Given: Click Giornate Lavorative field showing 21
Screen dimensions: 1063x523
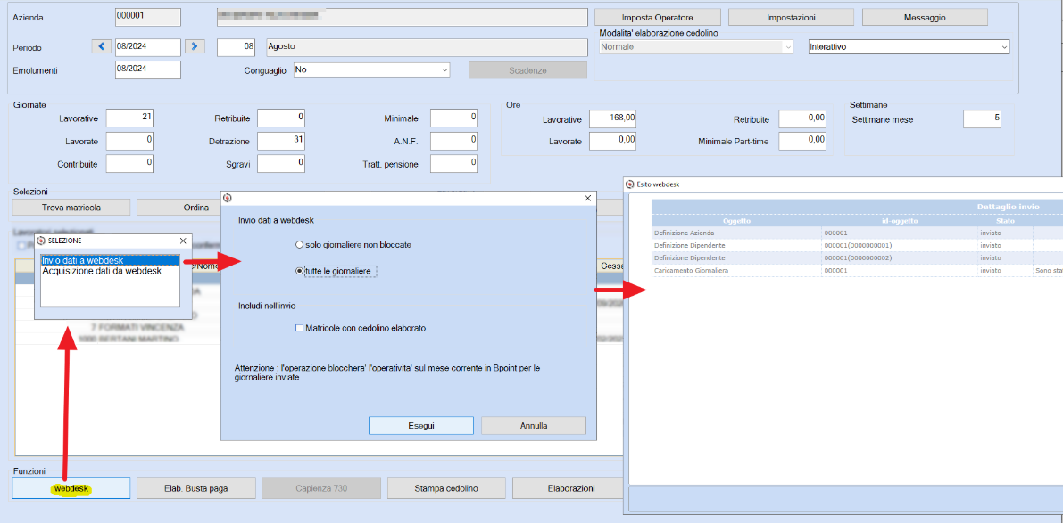Looking at the screenshot, I should tap(129, 118).
